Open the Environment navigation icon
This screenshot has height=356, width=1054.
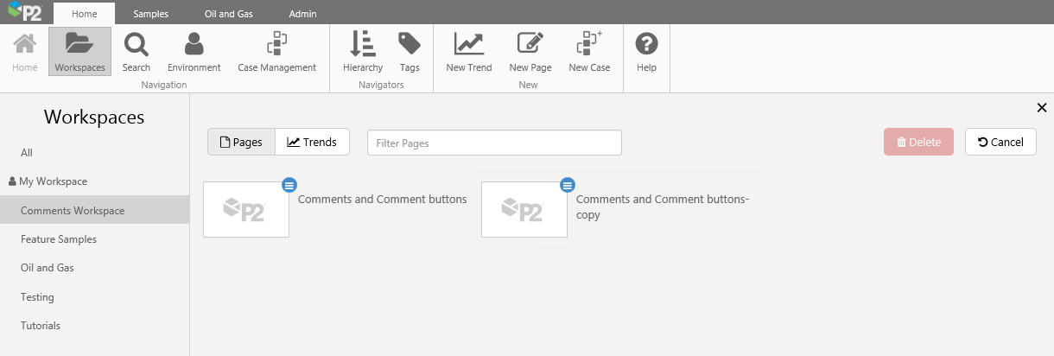pos(194,51)
